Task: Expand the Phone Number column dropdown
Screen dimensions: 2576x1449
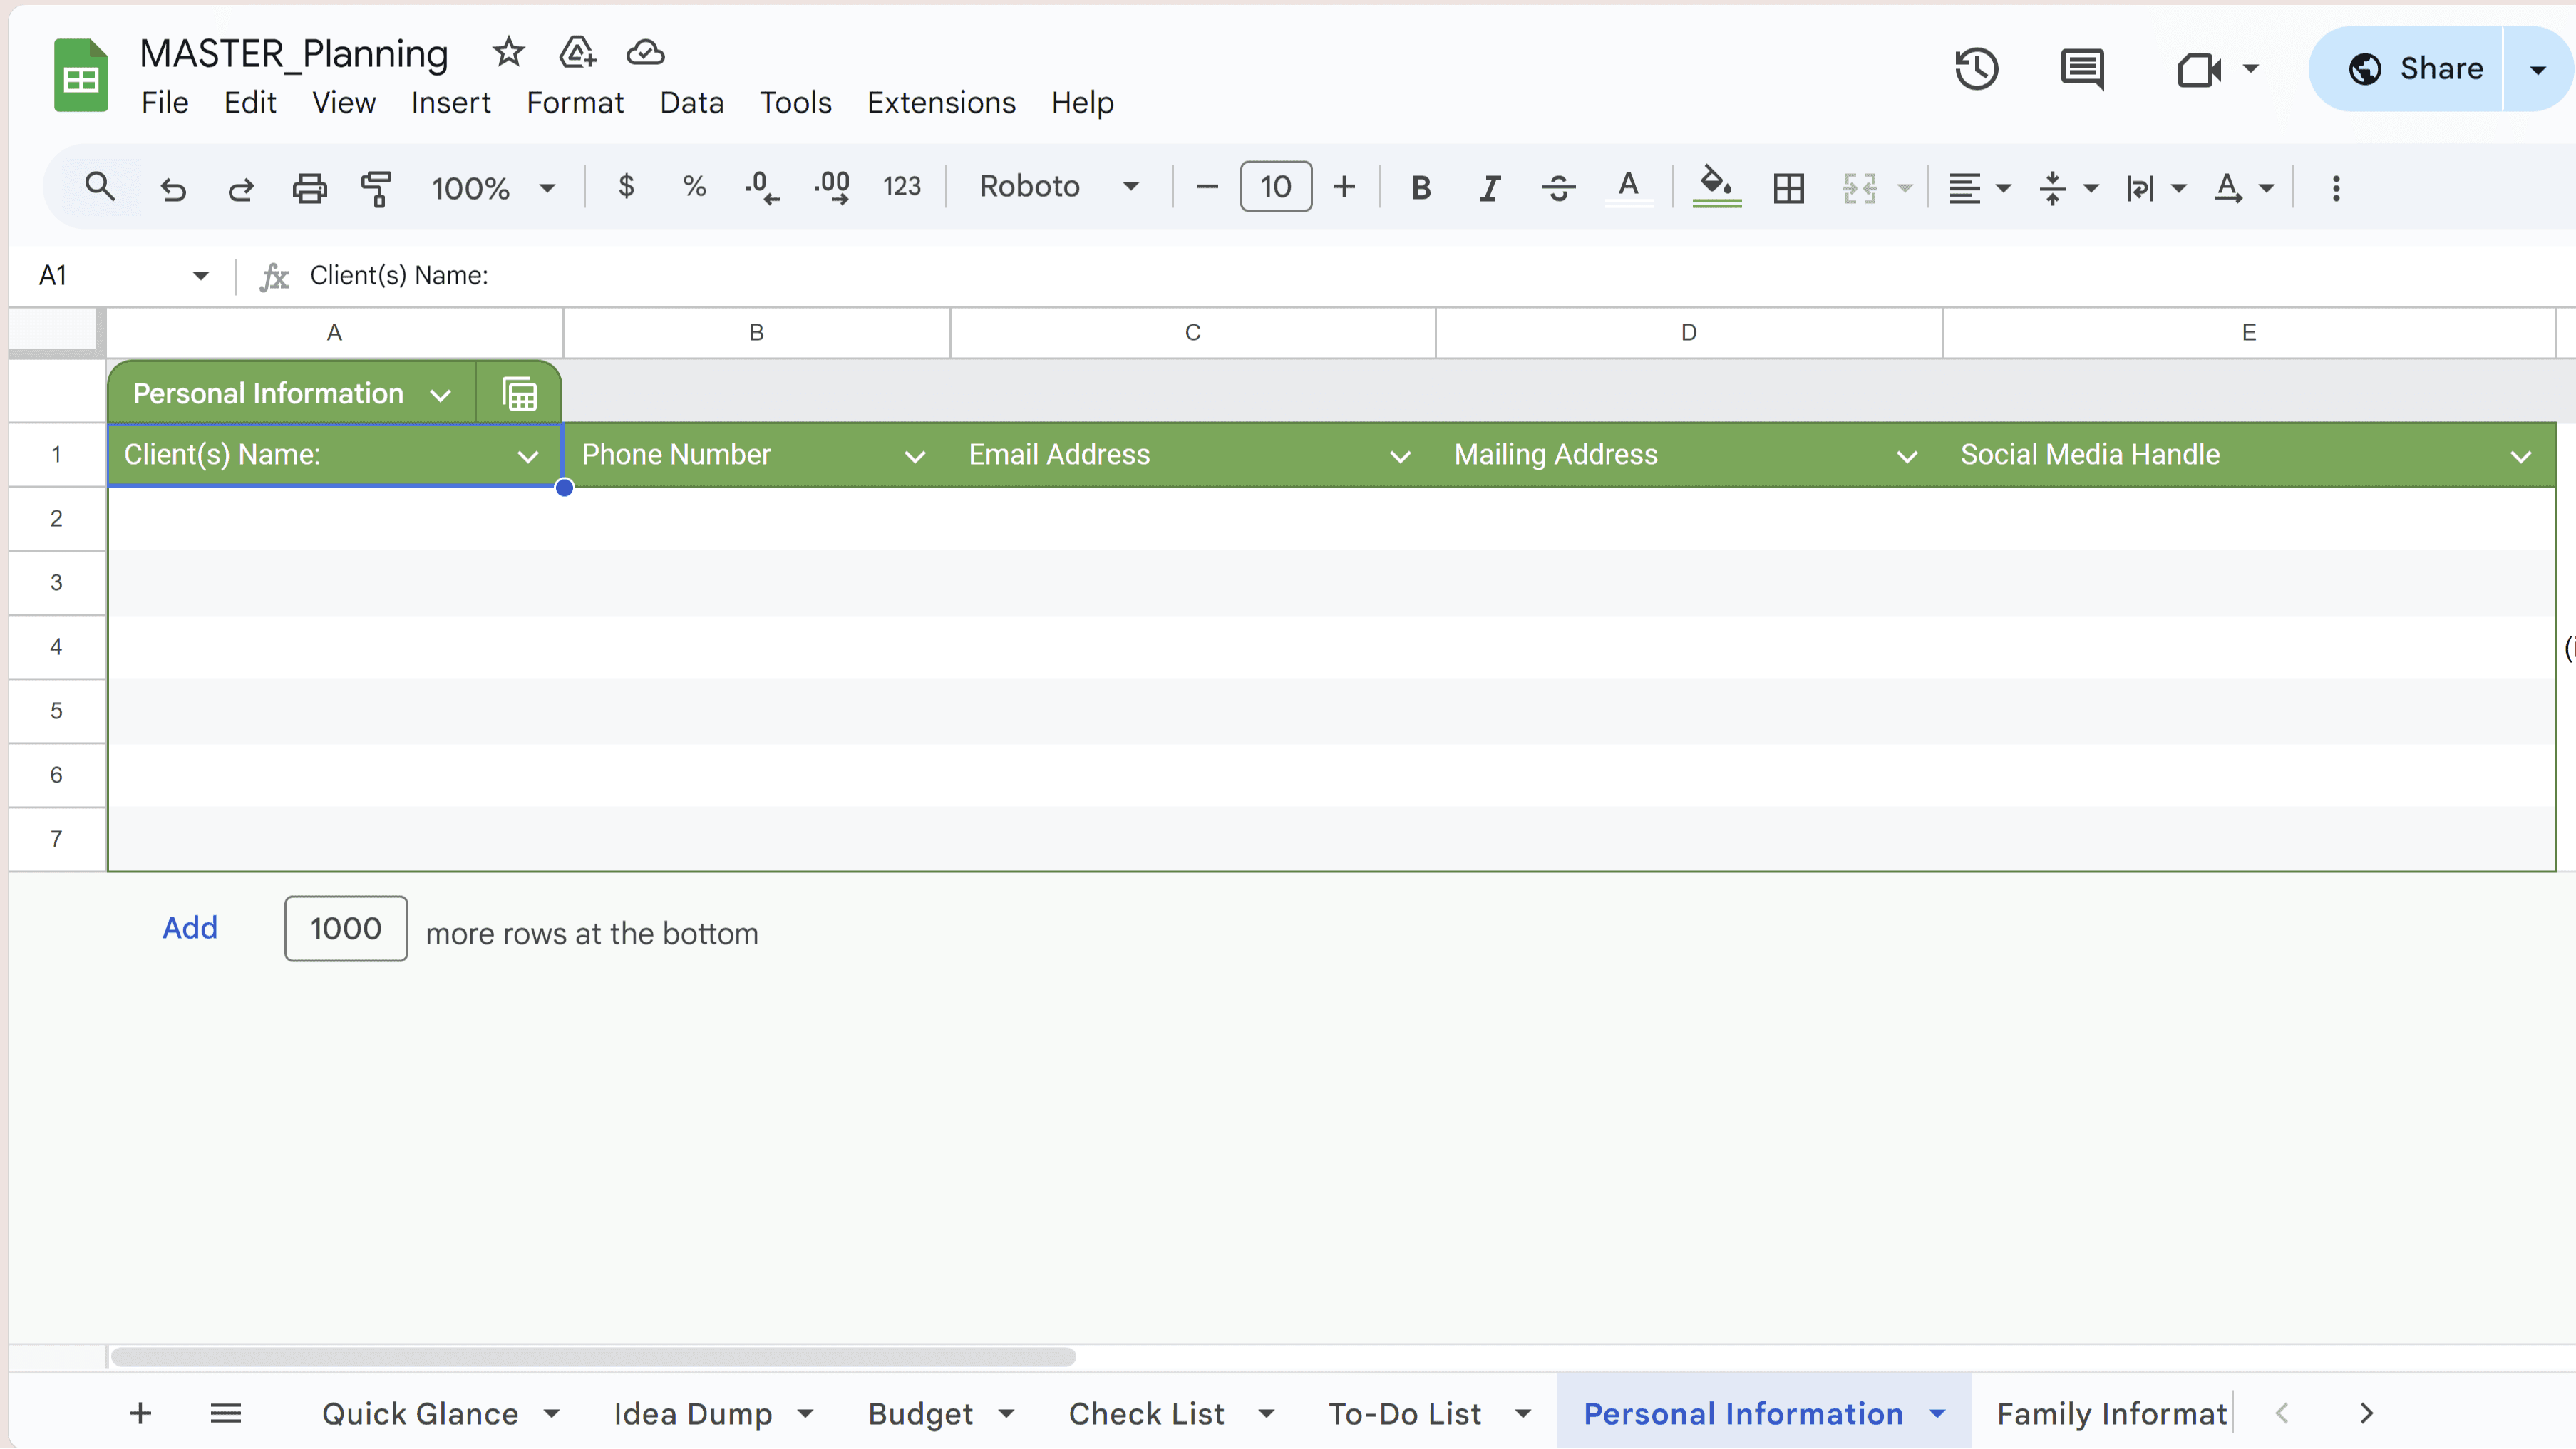Action: point(914,457)
